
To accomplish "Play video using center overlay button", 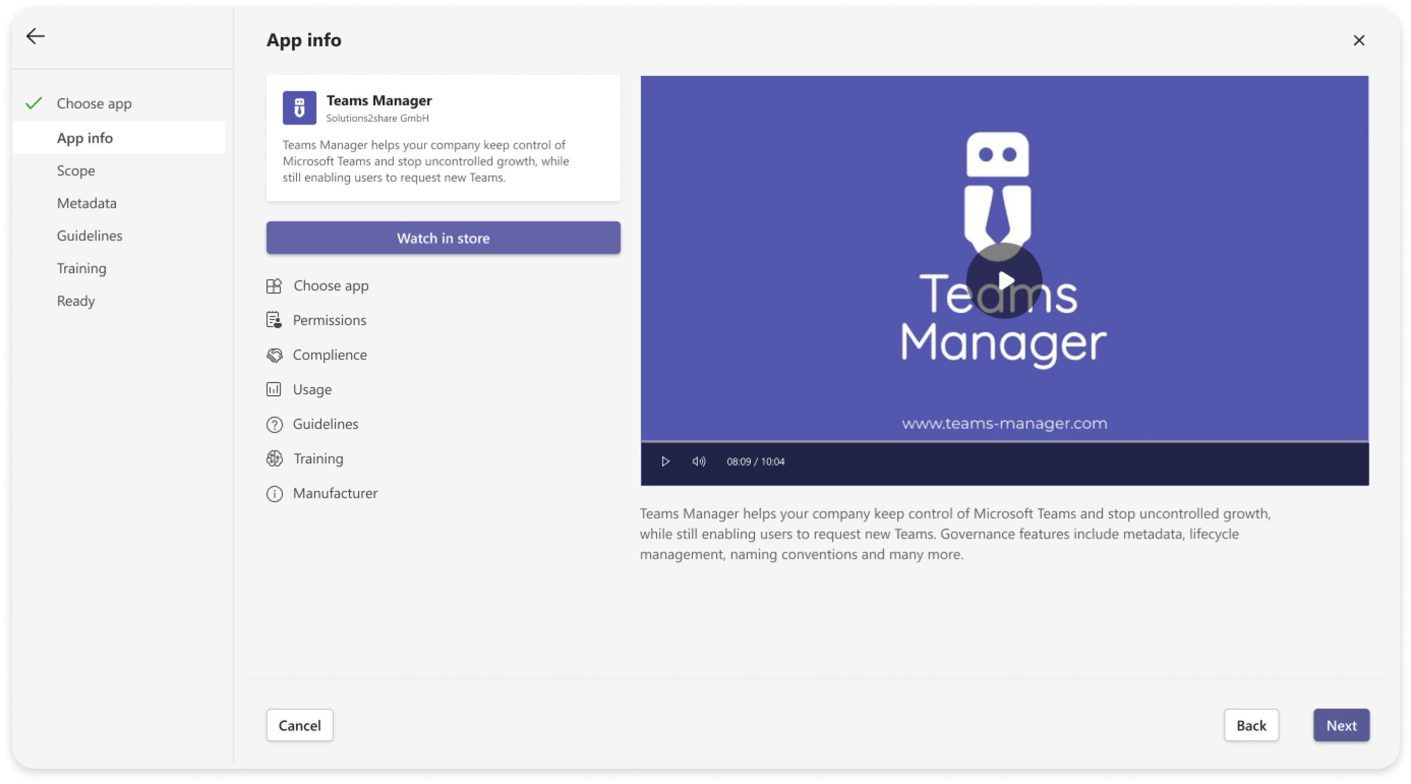I will click(x=1004, y=281).
